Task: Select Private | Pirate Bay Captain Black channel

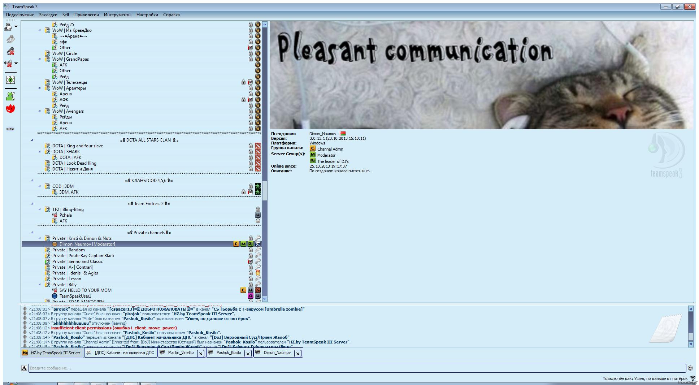Action: click(x=83, y=256)
